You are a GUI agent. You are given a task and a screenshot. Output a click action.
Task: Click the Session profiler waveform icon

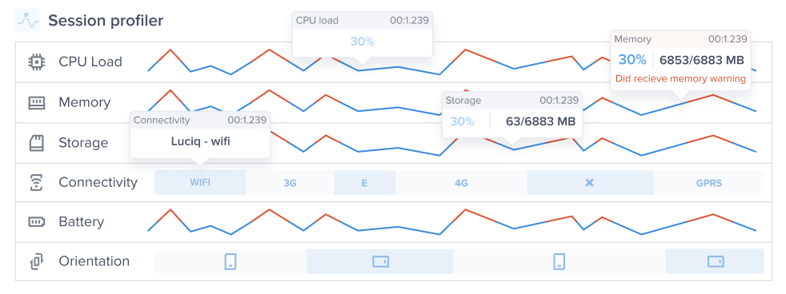[27, 21]
